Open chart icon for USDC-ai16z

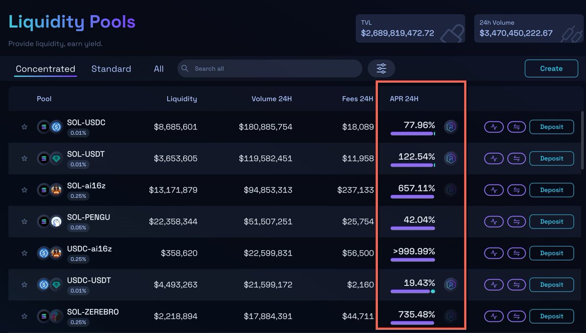pyautogui.click(x=494, y=253)
